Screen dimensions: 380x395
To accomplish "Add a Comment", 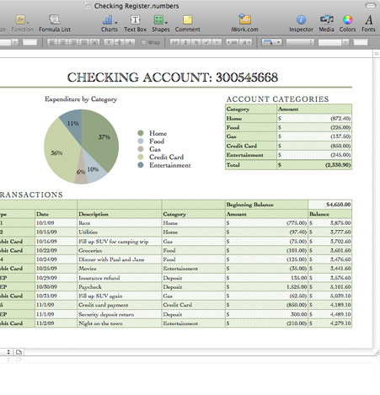I will coord(188,23).
